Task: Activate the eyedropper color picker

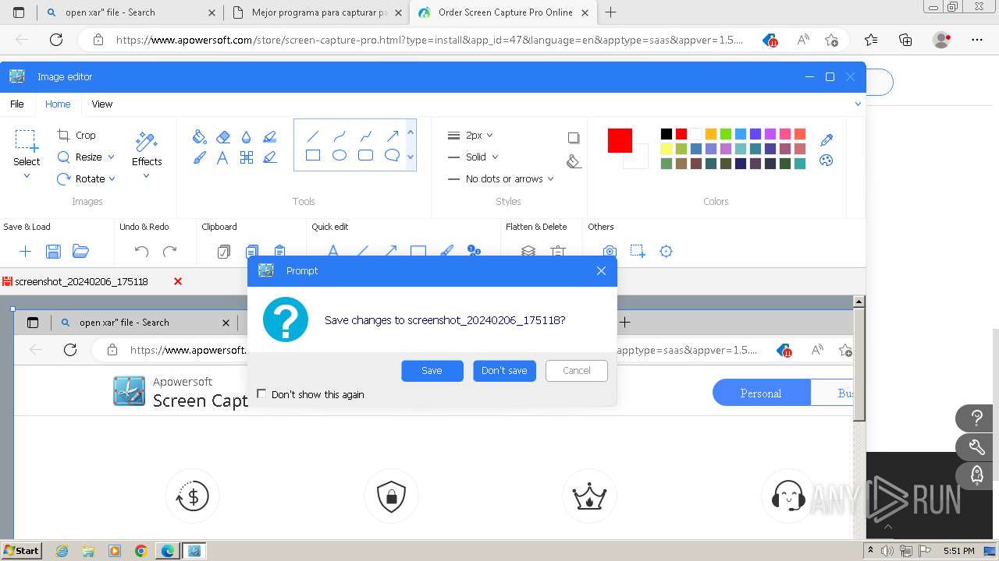Action: tap(827, 139)
